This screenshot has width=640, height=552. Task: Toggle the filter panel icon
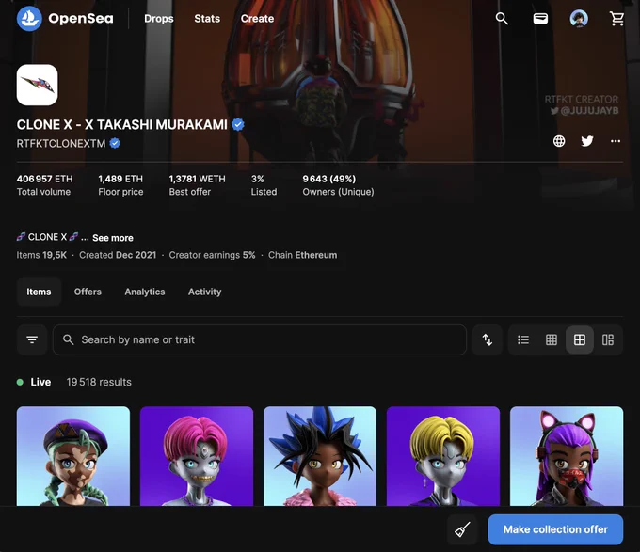pos(32,339)
